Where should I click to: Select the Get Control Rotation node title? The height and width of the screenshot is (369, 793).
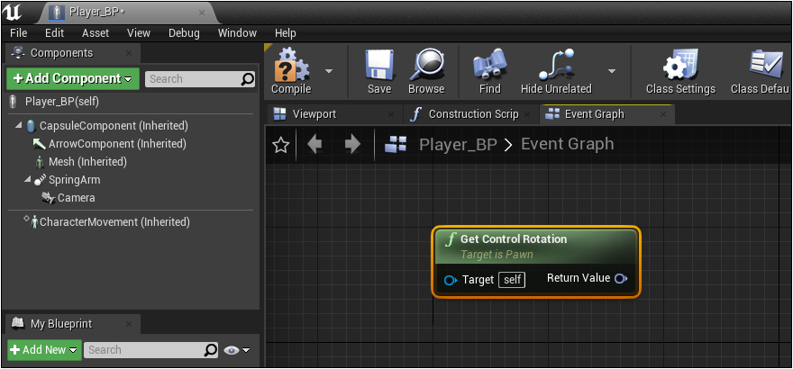(x=514, y=238)
